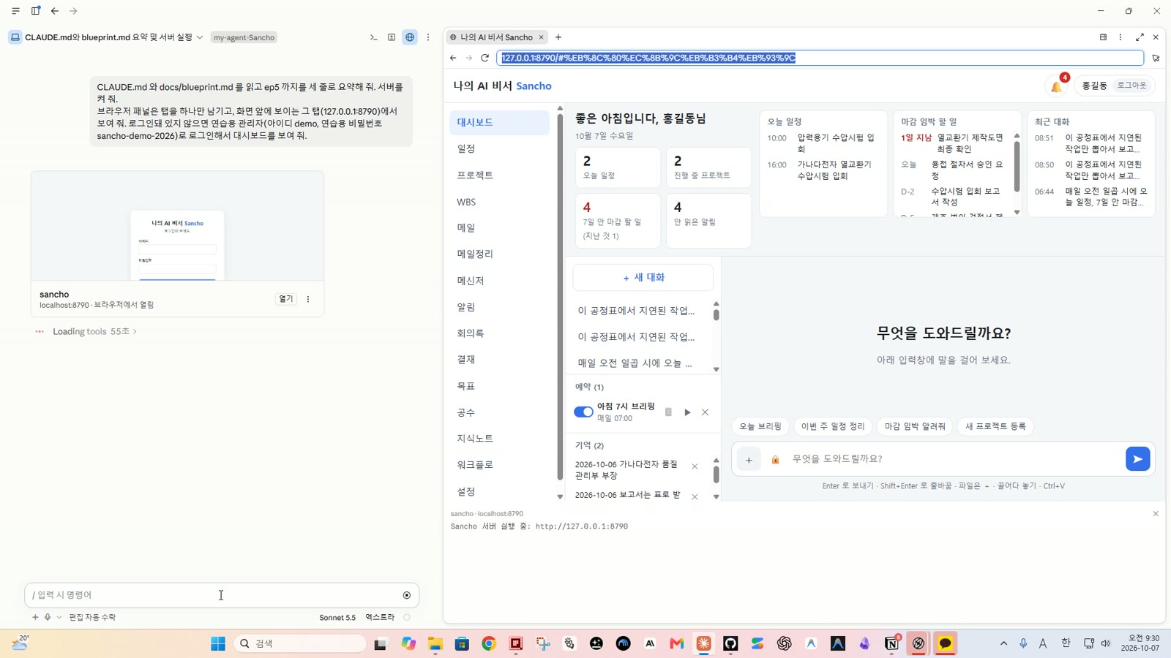This screenshot has width=1171, height=658.
Task: Send the message with the blue arrow button
Action: tap(1137, 459)
